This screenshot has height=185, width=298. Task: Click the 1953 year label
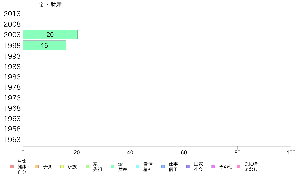pos(12,140)
